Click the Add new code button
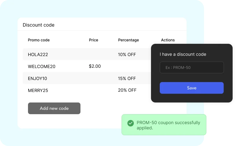The height and width of the screenshot is (146, 237). click(54, 108)
